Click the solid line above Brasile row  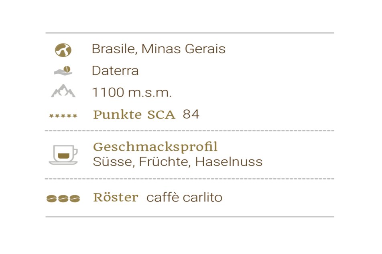pos(189,33)
